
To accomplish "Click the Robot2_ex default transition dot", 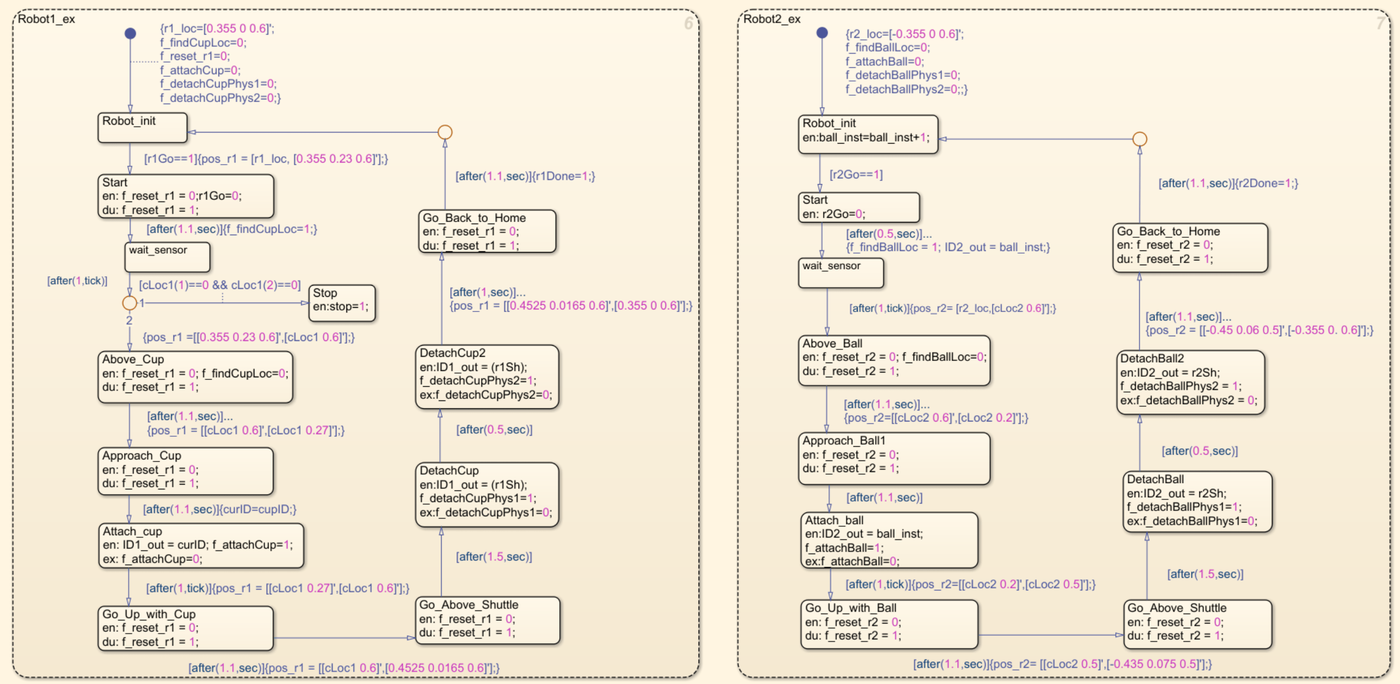I will click(x=822, y=33).
